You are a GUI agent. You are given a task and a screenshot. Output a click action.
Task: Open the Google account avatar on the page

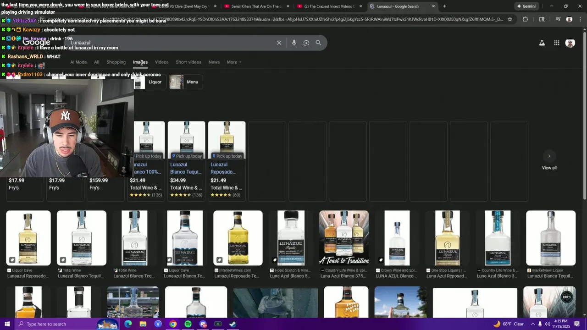(570, 43)
